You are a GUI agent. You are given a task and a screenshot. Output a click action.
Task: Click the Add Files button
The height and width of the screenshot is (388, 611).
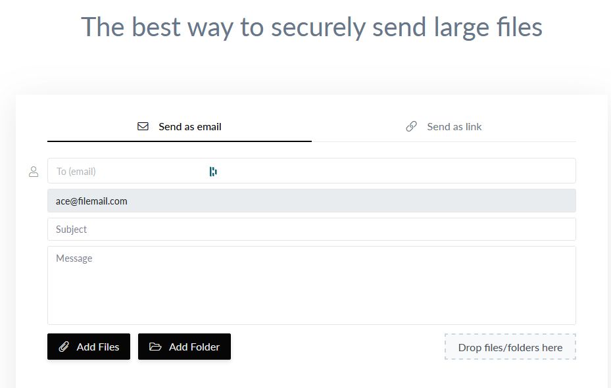(89, 347)
